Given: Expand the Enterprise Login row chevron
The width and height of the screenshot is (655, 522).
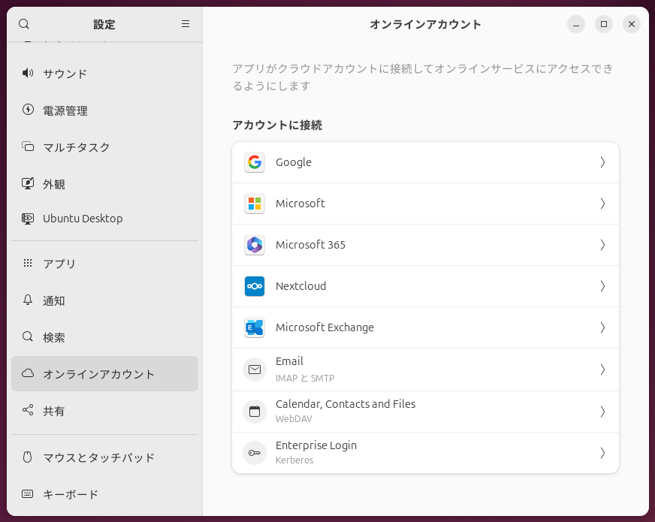Looking at the screenshot, I should coord(602,452).
